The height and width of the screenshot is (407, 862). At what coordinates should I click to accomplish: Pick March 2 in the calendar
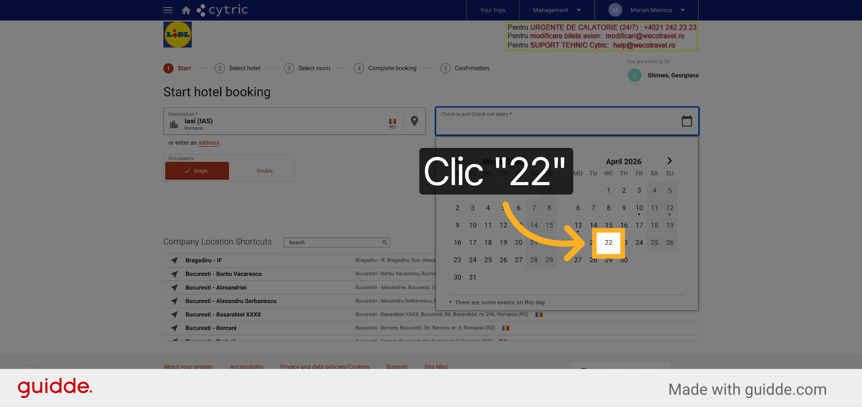[457, 208]
